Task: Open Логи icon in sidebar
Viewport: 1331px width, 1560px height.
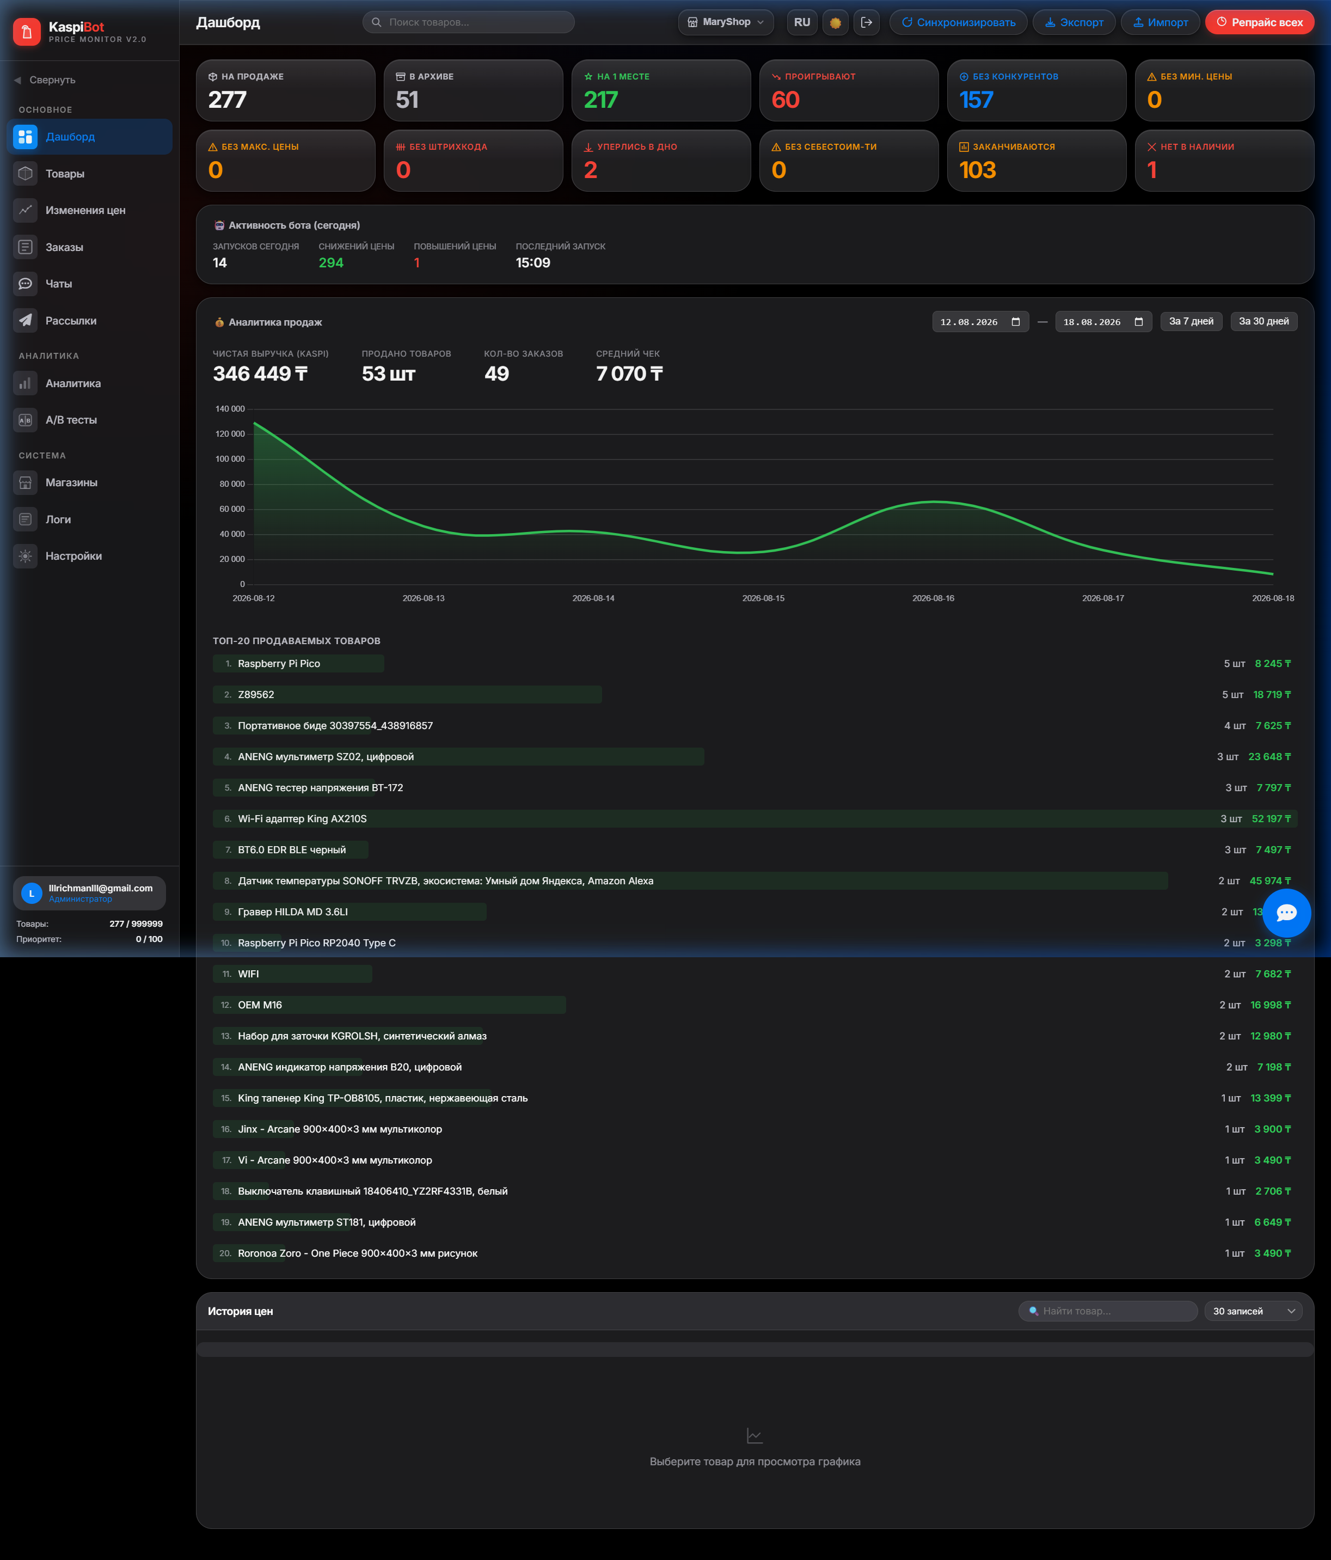Action: (x=26, y=519)
